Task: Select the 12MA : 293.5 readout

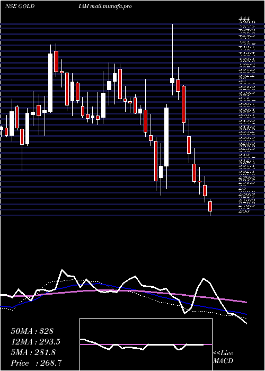Action: click(36, 342)
